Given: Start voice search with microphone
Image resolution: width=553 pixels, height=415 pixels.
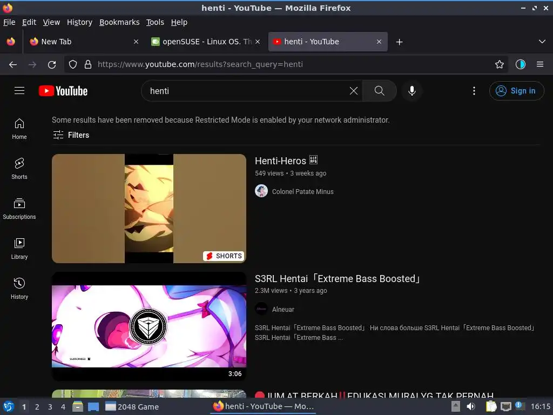Looking at the screenshot, I should [412, 91].
